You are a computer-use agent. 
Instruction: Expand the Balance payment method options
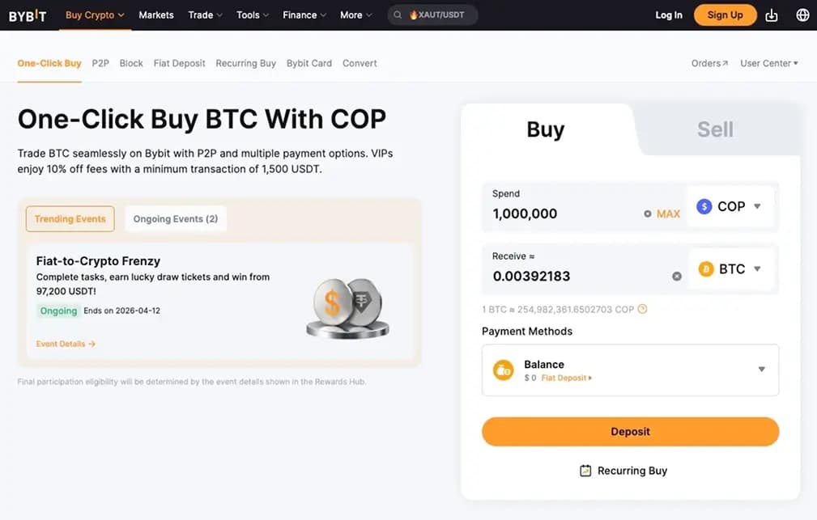click(x=760, y=370)
